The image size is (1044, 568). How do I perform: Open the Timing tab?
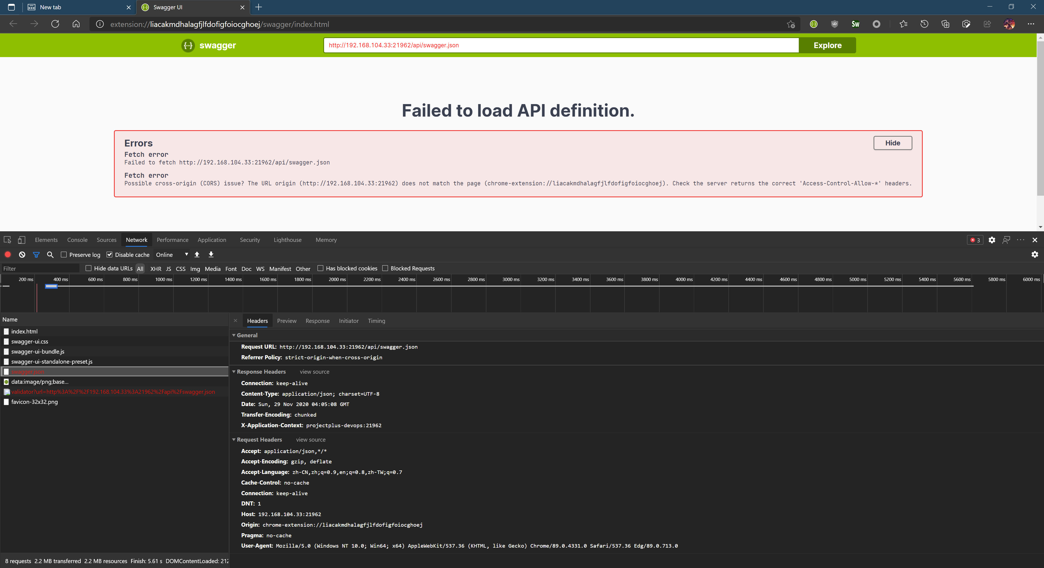click(376, 320)
